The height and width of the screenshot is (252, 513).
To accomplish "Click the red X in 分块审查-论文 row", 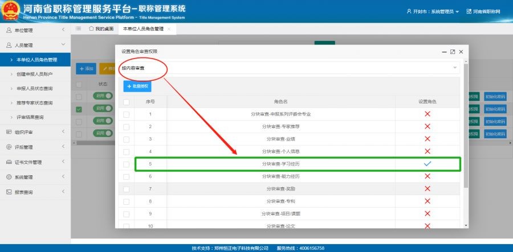I will (427, 226).
